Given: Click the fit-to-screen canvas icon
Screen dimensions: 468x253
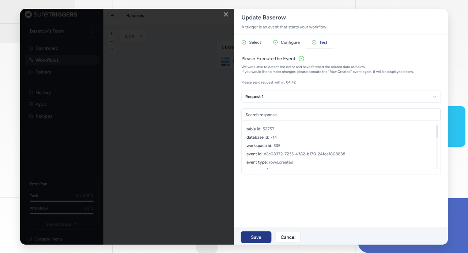Looking at the screenshot, I should tap(112, 50).
